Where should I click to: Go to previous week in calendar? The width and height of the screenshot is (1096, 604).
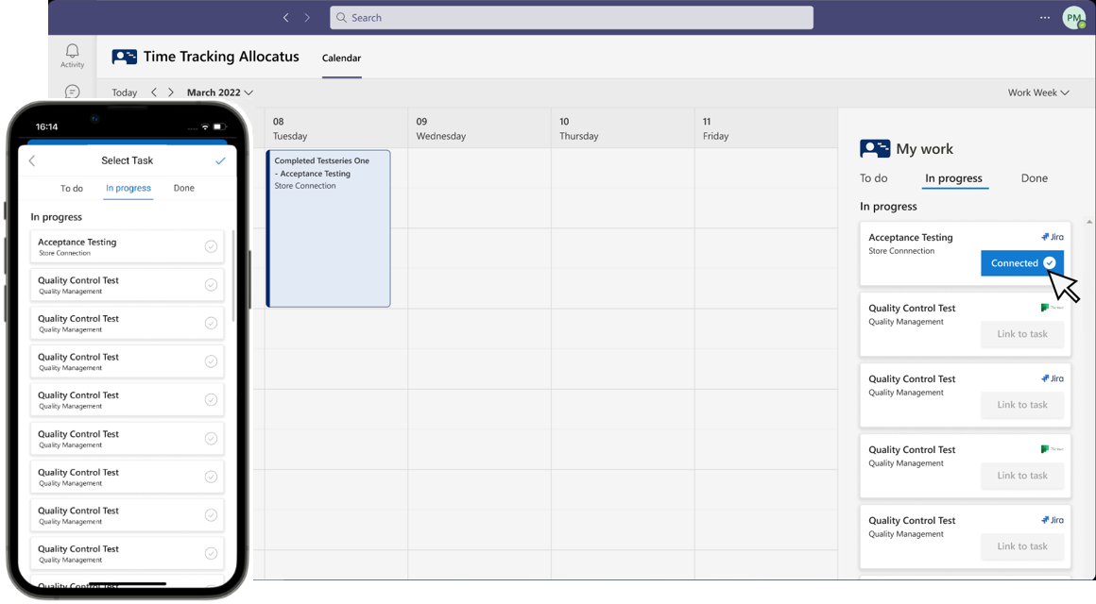point(154,92)
